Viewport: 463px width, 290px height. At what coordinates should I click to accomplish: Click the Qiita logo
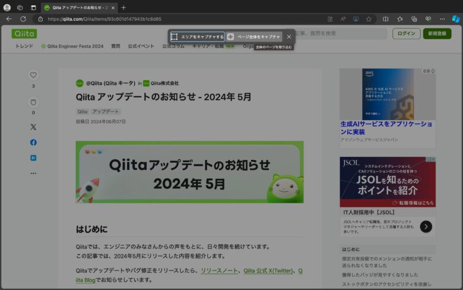pyautogui.click(x=24, y=34)
